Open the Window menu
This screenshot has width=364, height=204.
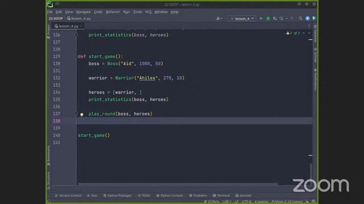pos(161,12)
